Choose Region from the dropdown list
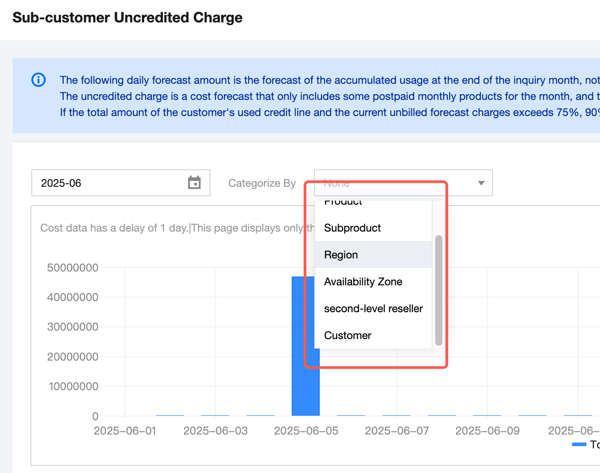Viewport: 600px width, 473px height. tap(341, 255)
